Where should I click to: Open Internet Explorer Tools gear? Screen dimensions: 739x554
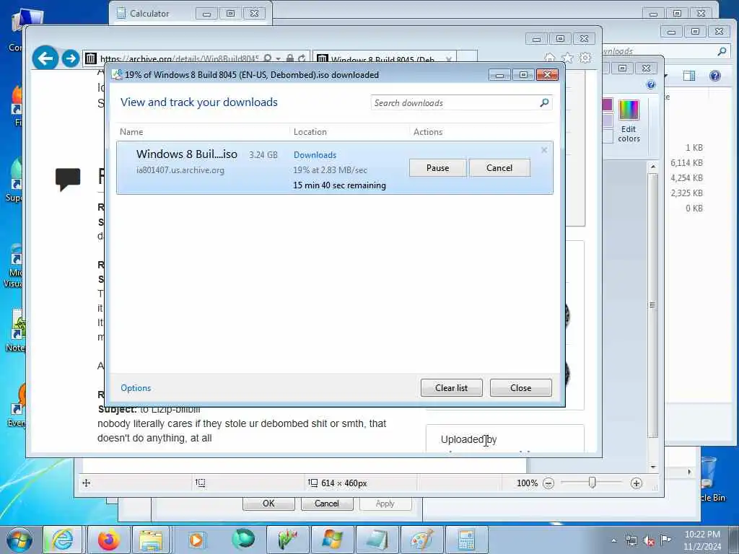[x=585, y=58]
